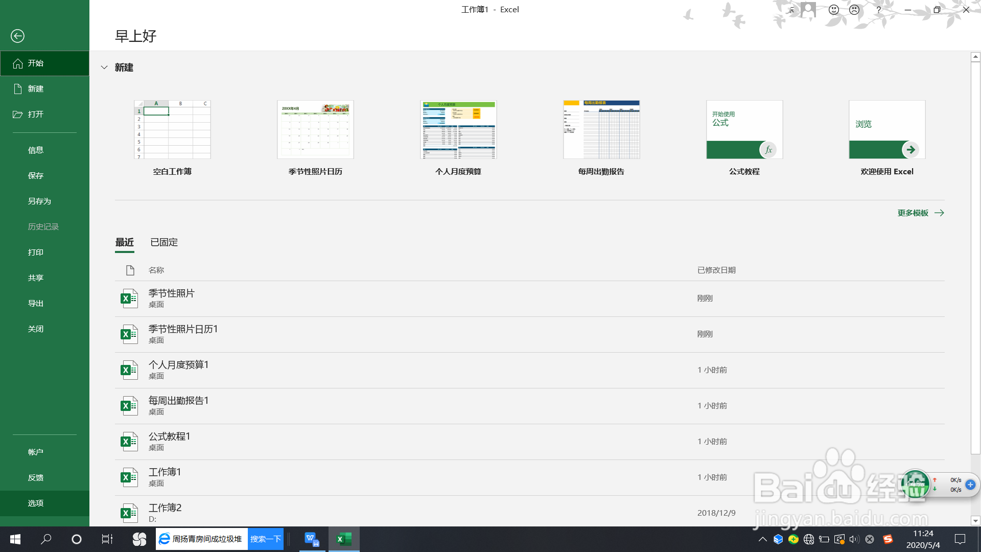This screenshot has height=552, width=981.
Task: Click the Sogou input method tray icon
Action: coord(888,539)
